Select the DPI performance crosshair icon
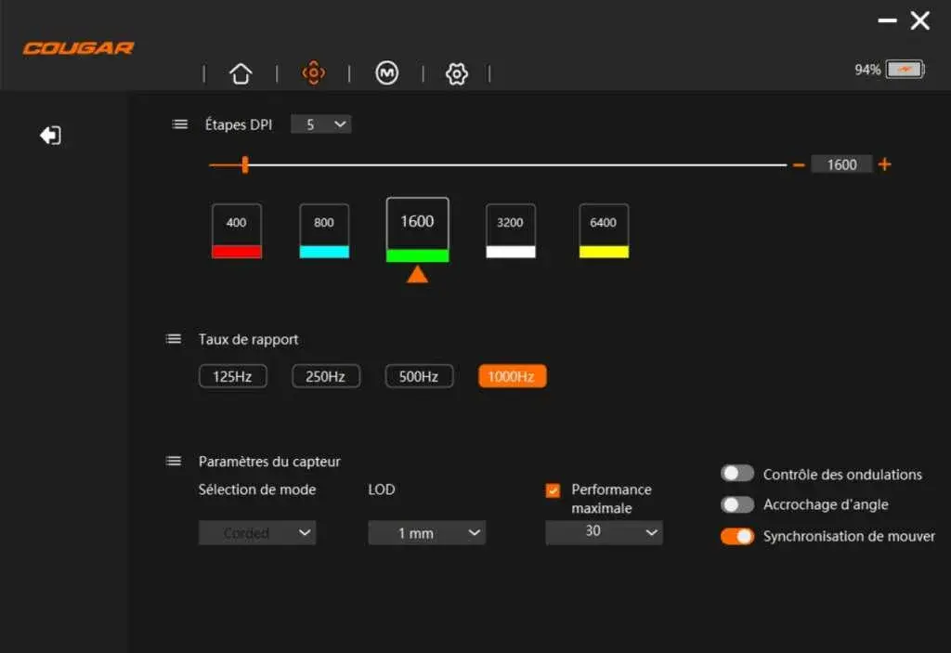This screenshot has height=653, width=951. coord(314,72)
